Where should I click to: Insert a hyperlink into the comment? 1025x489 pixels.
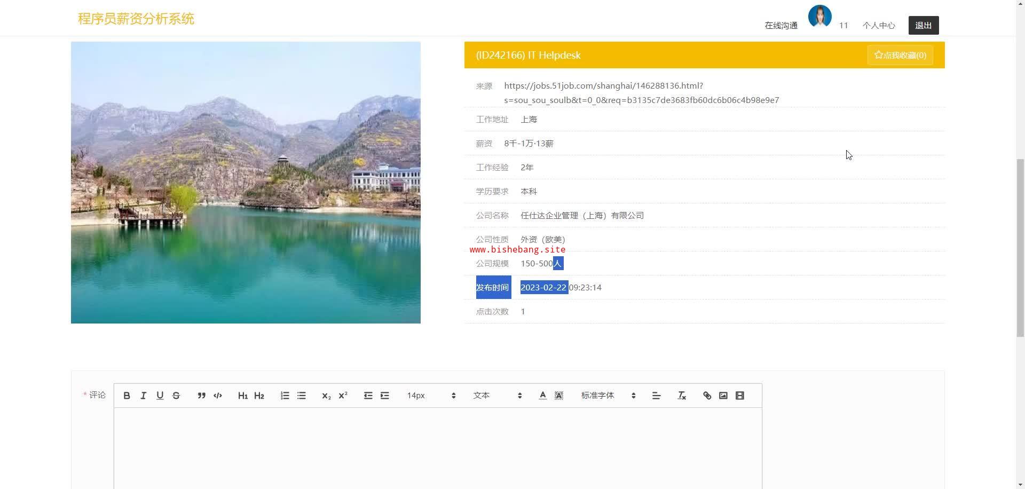(x=707, y=396)
